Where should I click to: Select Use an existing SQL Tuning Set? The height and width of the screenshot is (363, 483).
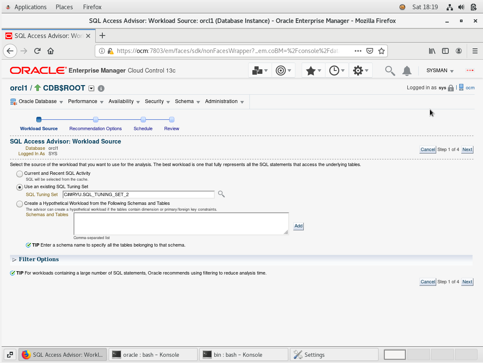(x=20, y=187)
